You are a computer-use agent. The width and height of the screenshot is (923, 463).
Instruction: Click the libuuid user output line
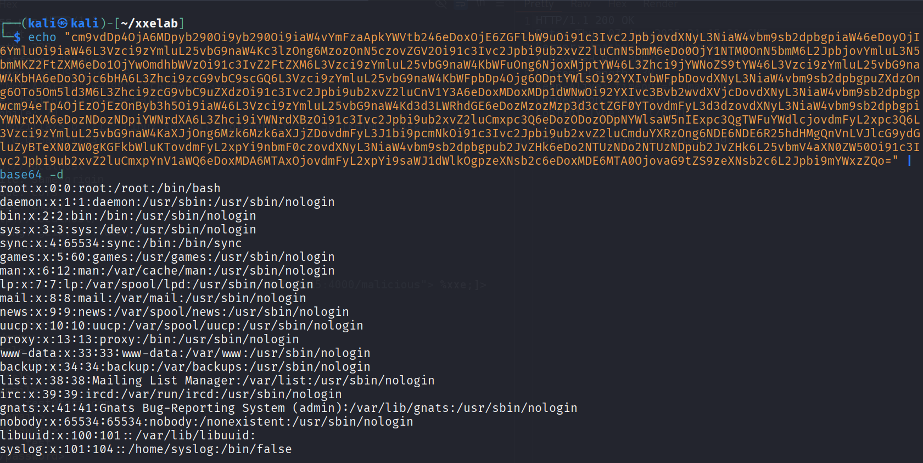pyautogui.click(x=128, y=436)
